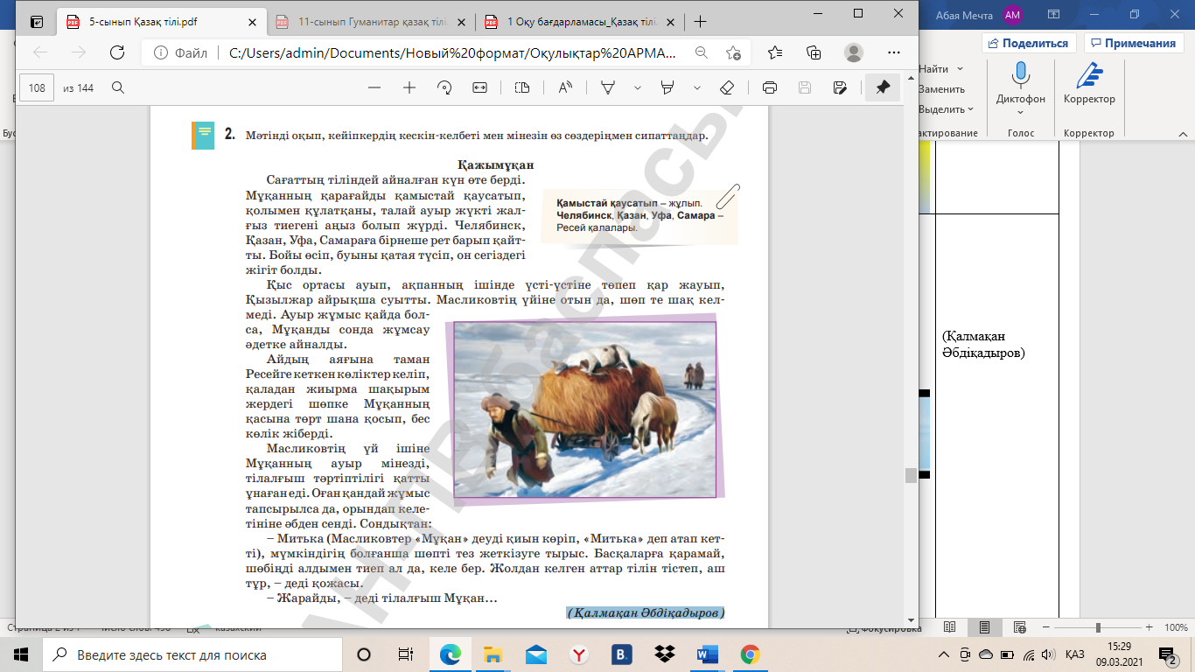Open the Edge Favorites list
Image resolution: width=1195 pixels, height=672 pixels.
(x=775, y=52)
